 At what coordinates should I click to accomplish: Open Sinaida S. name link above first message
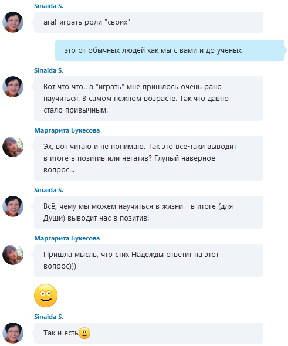[49, 6]
